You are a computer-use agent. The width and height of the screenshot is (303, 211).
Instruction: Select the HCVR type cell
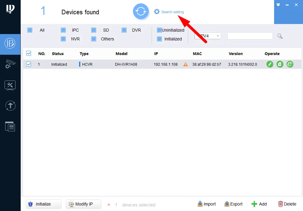coord(87,64)
